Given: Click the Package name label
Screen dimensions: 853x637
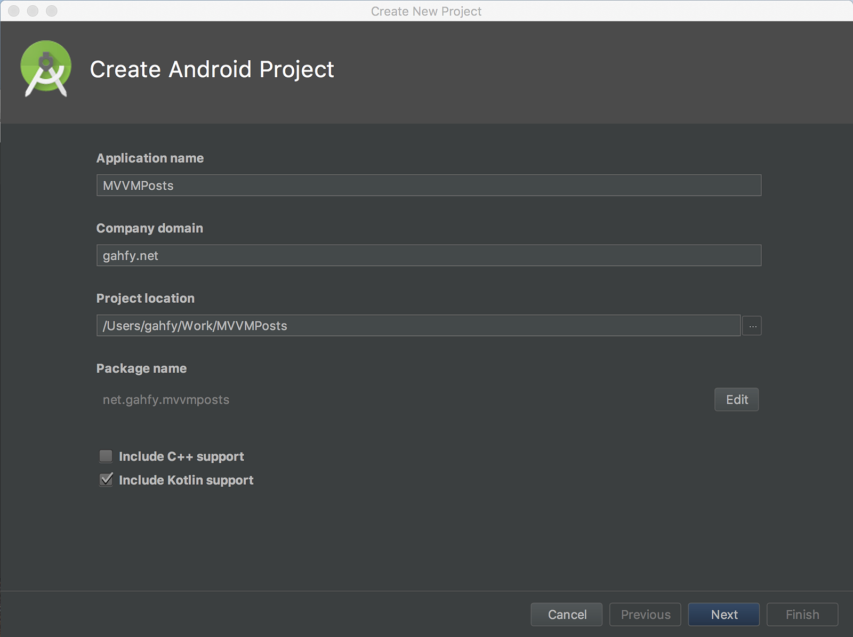Looking at the screenshot, I should [x=141, y=368].
